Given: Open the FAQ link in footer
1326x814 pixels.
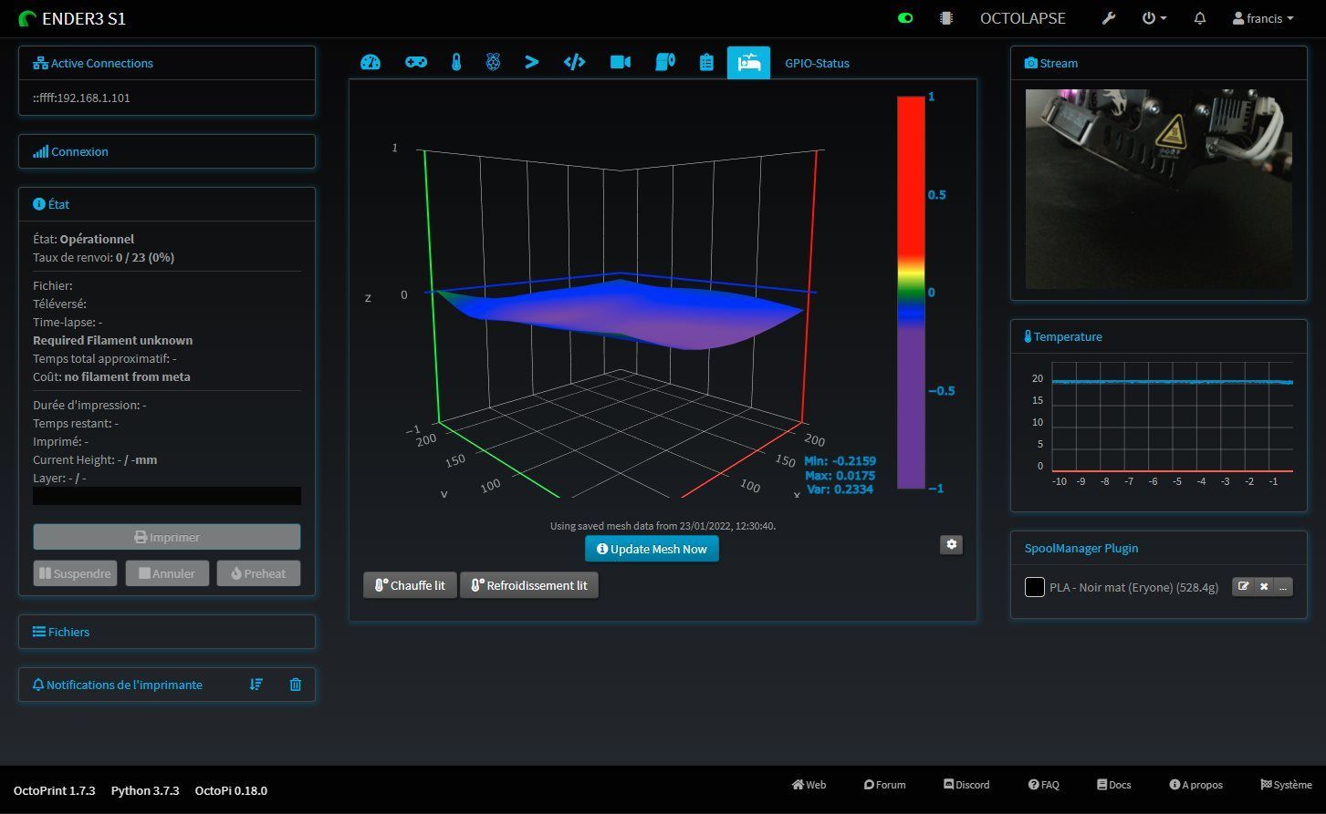Looking at the screenshot, I should pyautogui.click(x=1043, y=784).
